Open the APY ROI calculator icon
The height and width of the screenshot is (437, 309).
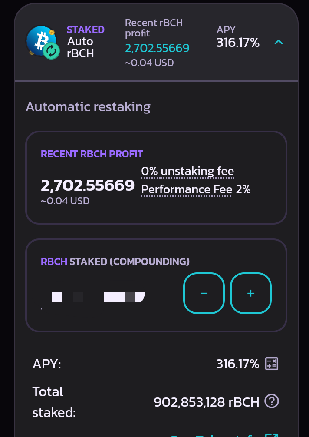(x=271, y=364)
